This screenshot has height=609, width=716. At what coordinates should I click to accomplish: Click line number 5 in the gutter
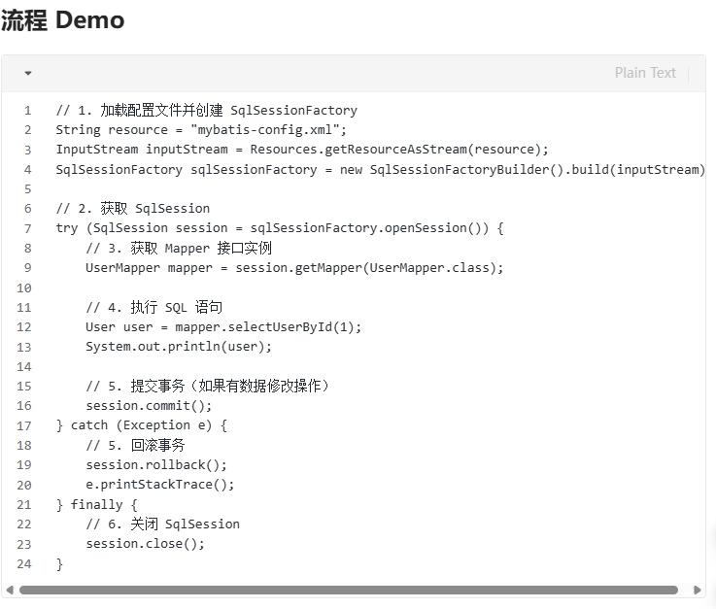click(28, 189)
